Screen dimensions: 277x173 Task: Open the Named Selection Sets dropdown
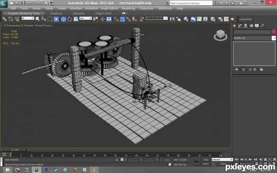[157, 18]
